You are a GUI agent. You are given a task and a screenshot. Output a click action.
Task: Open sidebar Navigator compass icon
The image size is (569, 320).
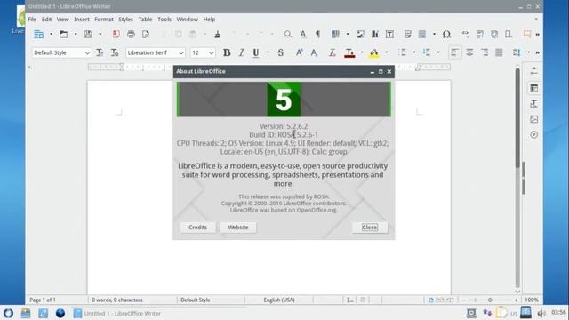[533, 134]
